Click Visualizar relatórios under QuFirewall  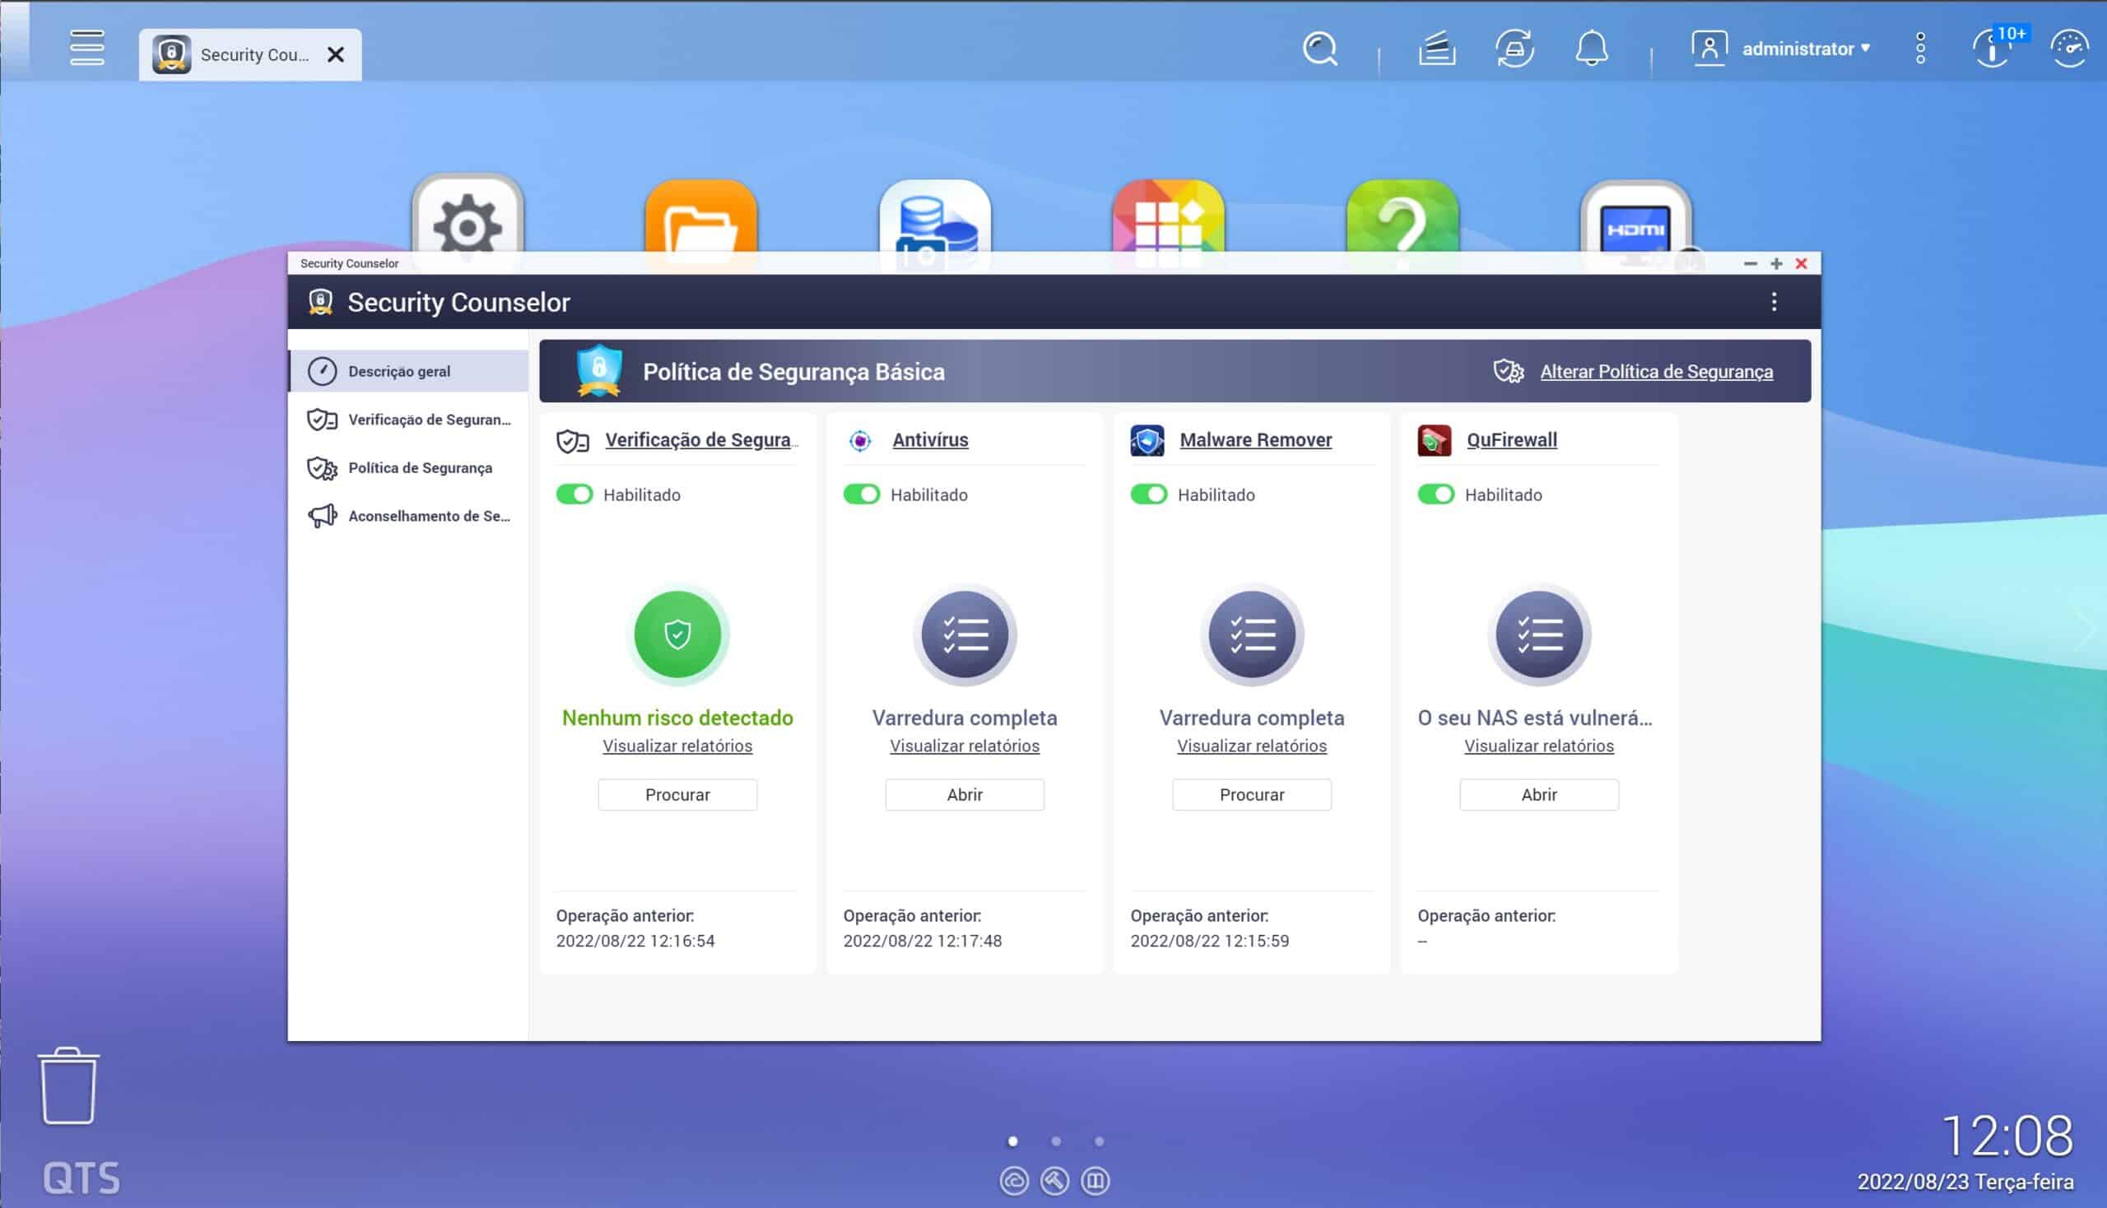point(1537,746)
